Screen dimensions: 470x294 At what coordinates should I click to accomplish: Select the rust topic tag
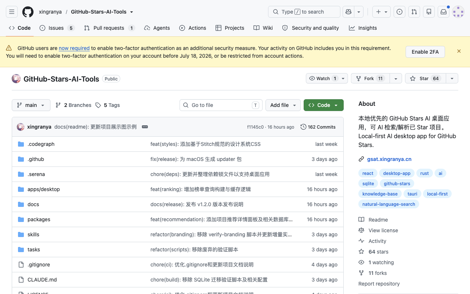click(424, 173)
